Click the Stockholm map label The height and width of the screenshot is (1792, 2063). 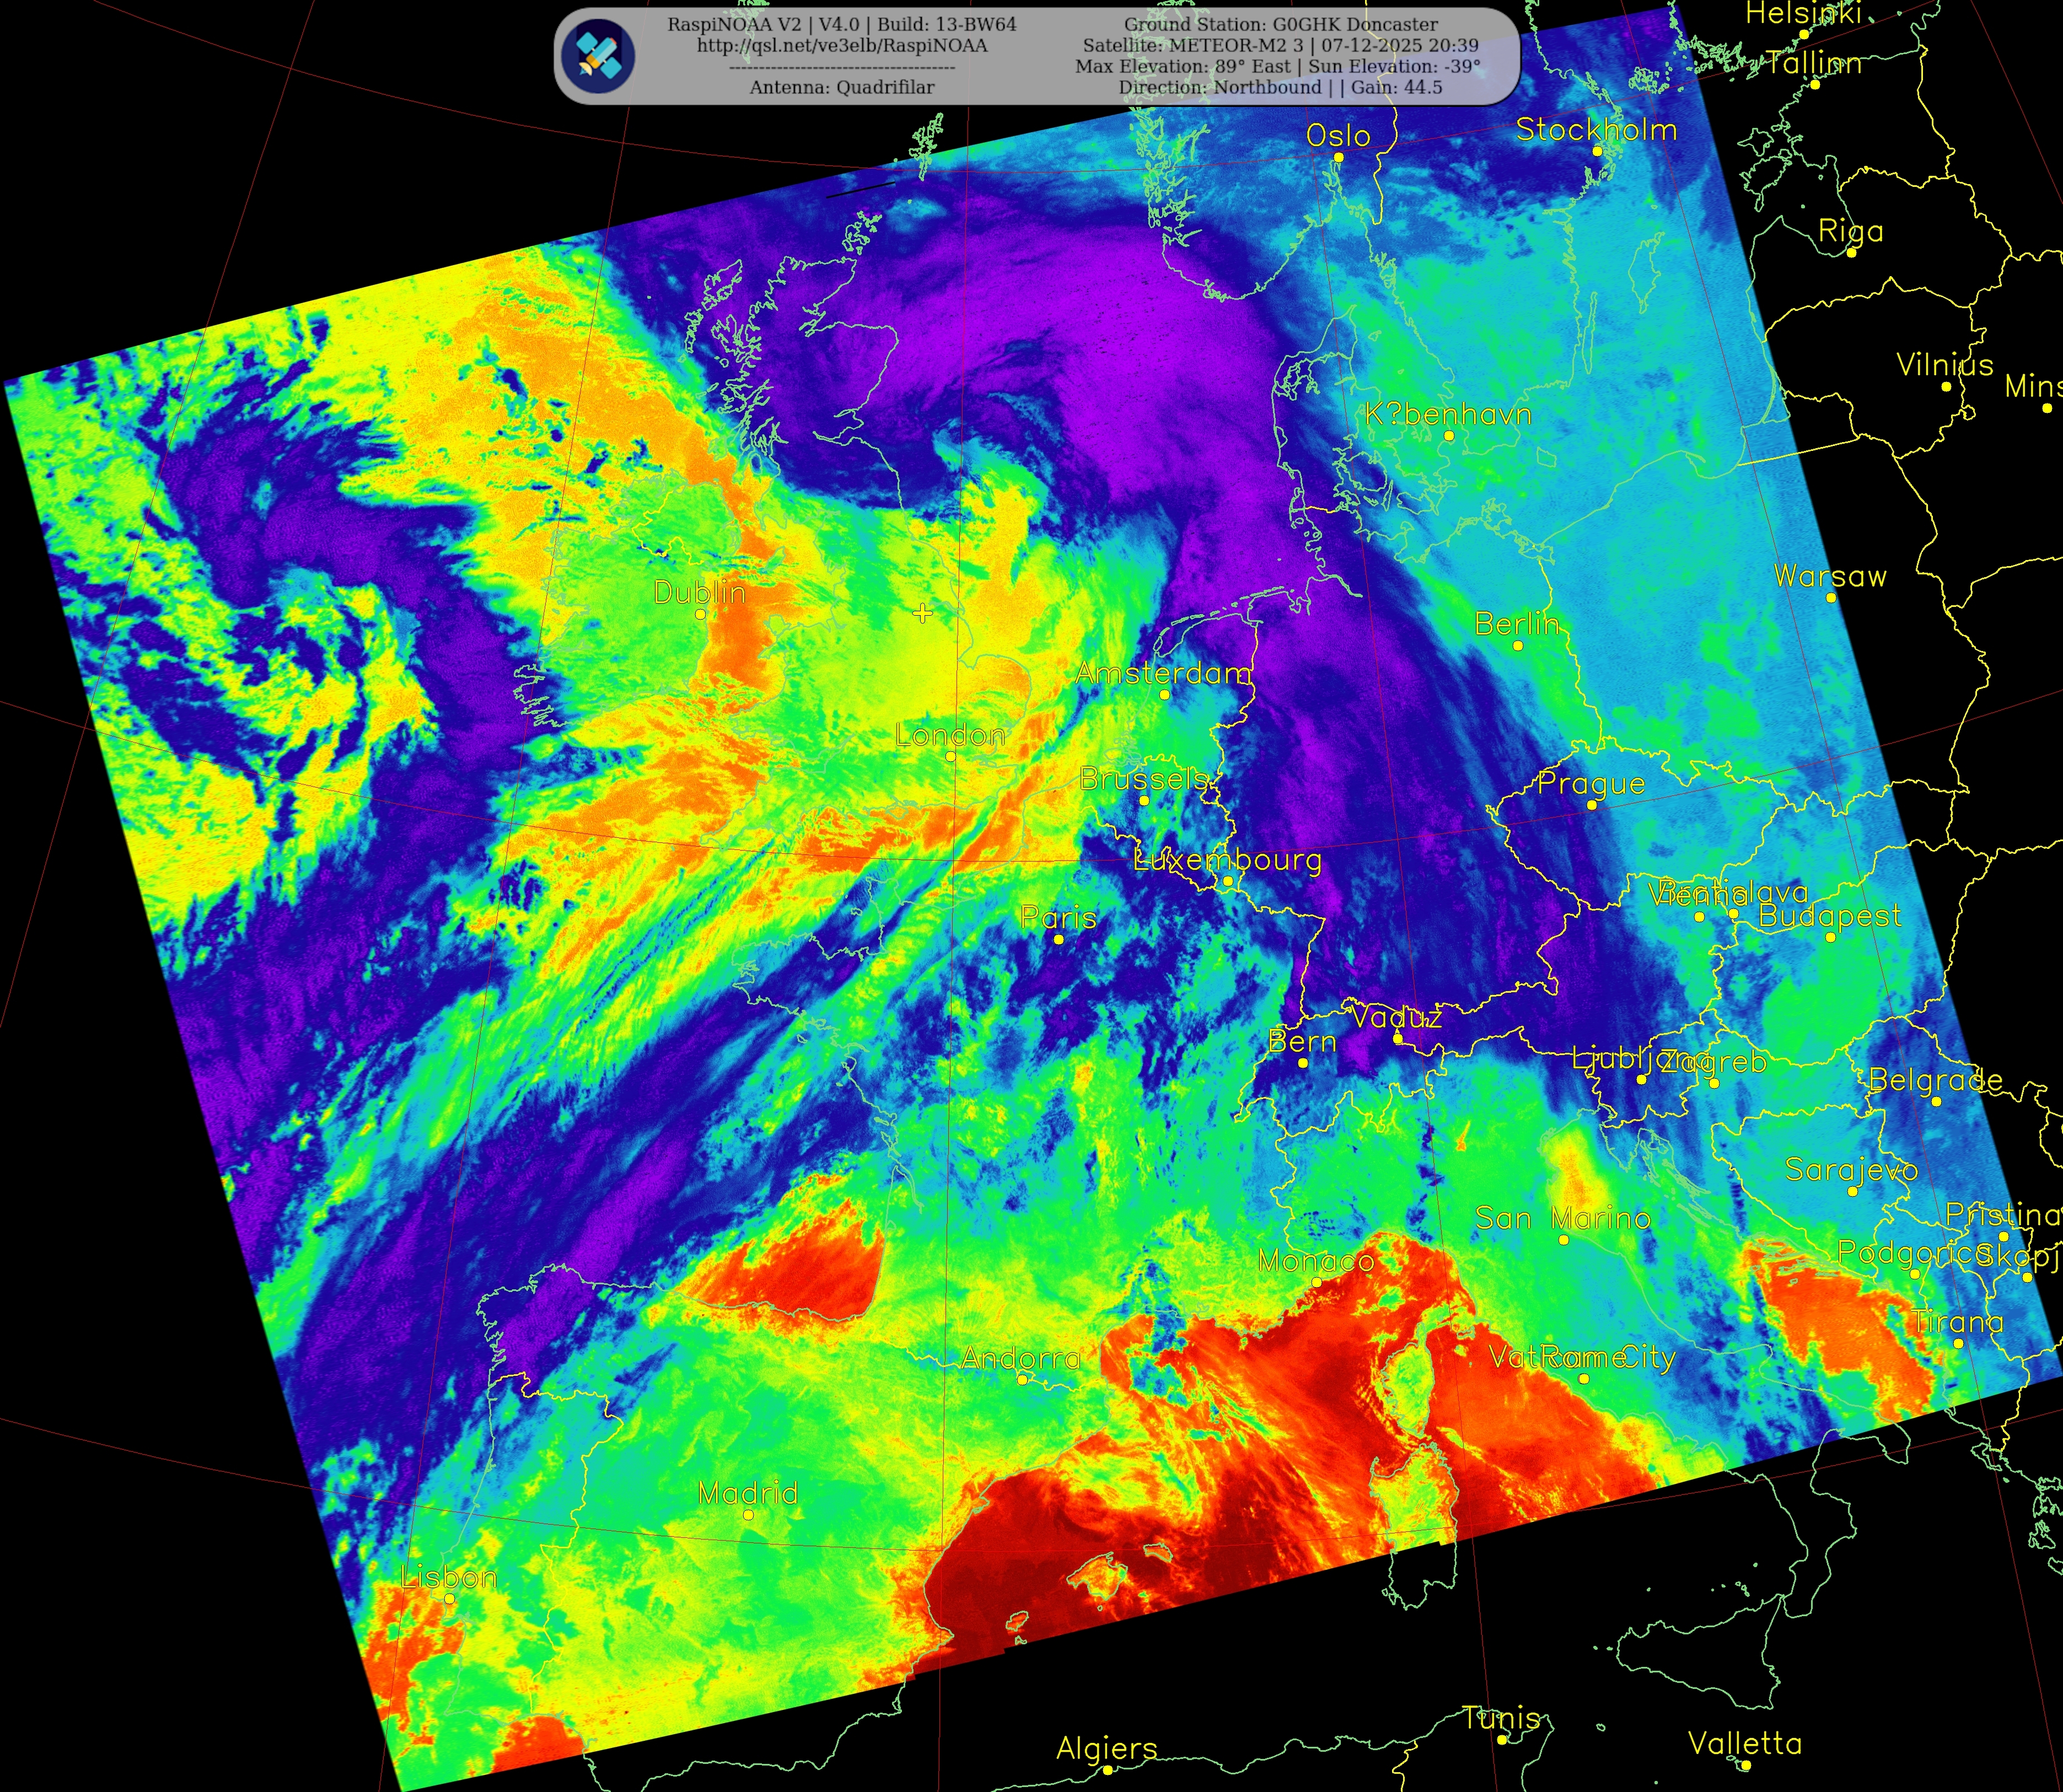1596,130
